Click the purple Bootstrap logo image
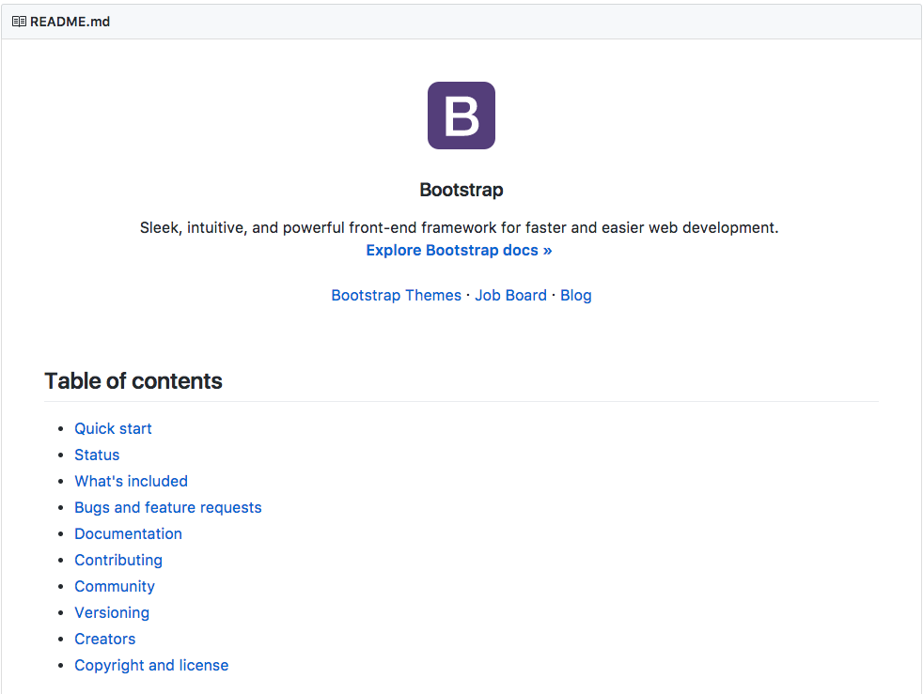923x694 pixels. pyautogui.click(x=461, y=116)
